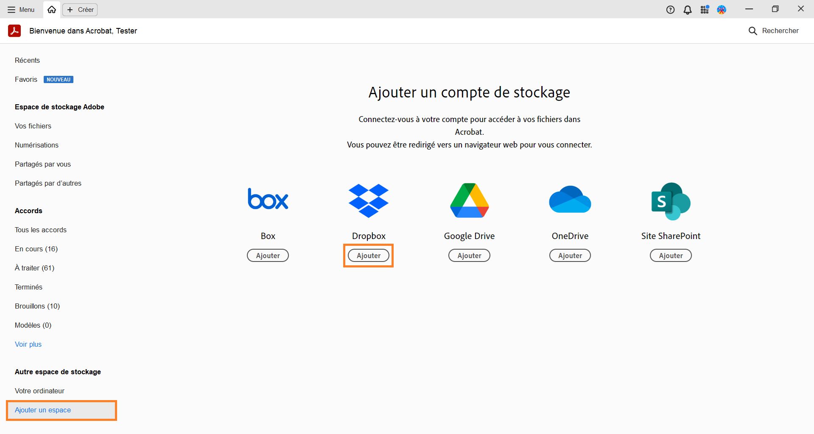Click the Créer button
814x434 pixels.
point(79,9)
